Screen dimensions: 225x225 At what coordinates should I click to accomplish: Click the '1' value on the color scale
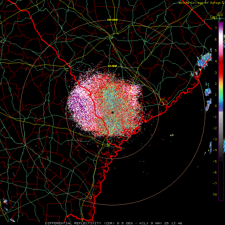(x=216, y=95)
